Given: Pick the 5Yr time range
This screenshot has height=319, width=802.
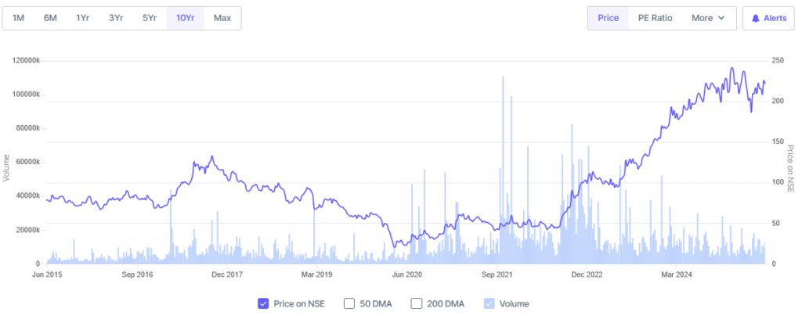Looking at the screenshot, I should (149, 18).
